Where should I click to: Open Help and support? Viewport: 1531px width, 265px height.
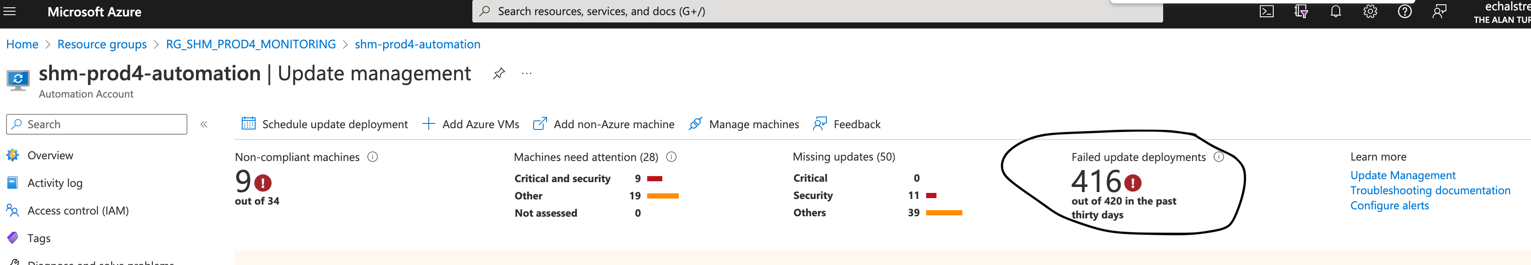[1405, 11]
